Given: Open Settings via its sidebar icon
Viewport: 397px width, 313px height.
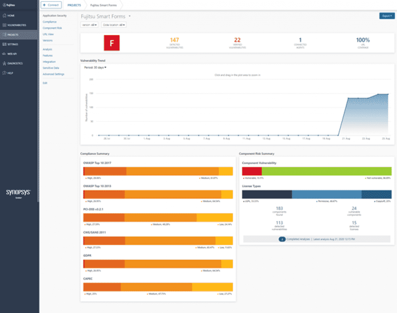Looking at the screenshot, I should (4, 44).
